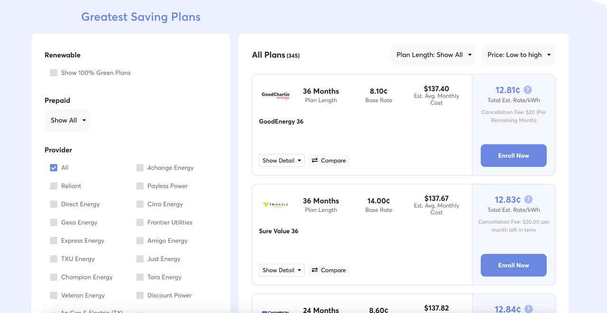Expand Show Detail for GoodEnergy 36
The width and height of the screenshot is (607, 313).
tap(282, 160)
